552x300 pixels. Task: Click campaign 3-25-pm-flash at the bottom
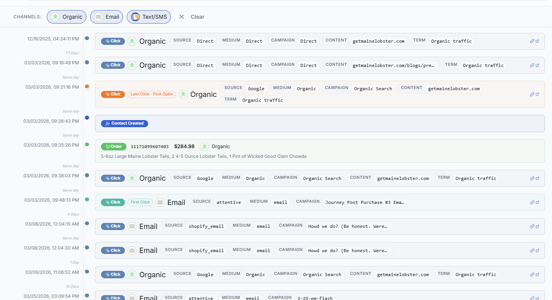(315, 297)
